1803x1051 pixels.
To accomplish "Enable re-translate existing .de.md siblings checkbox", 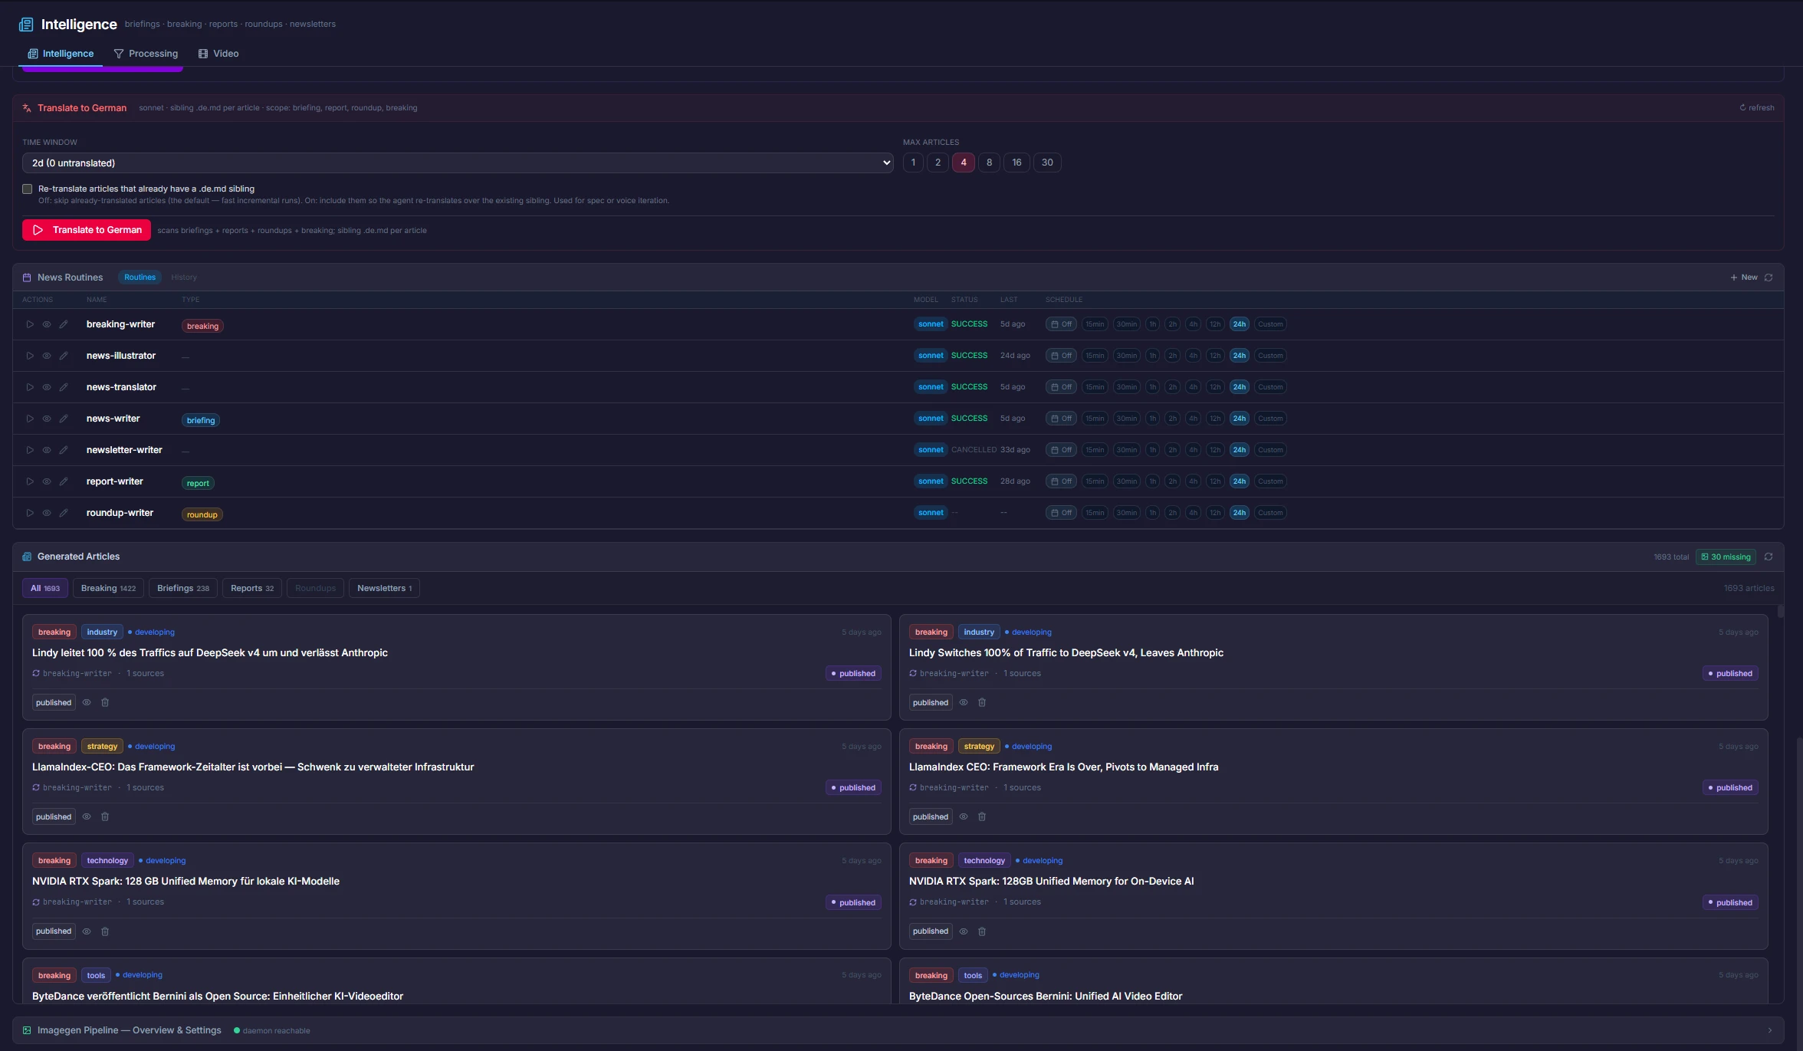I will click(x=28, y=189).
